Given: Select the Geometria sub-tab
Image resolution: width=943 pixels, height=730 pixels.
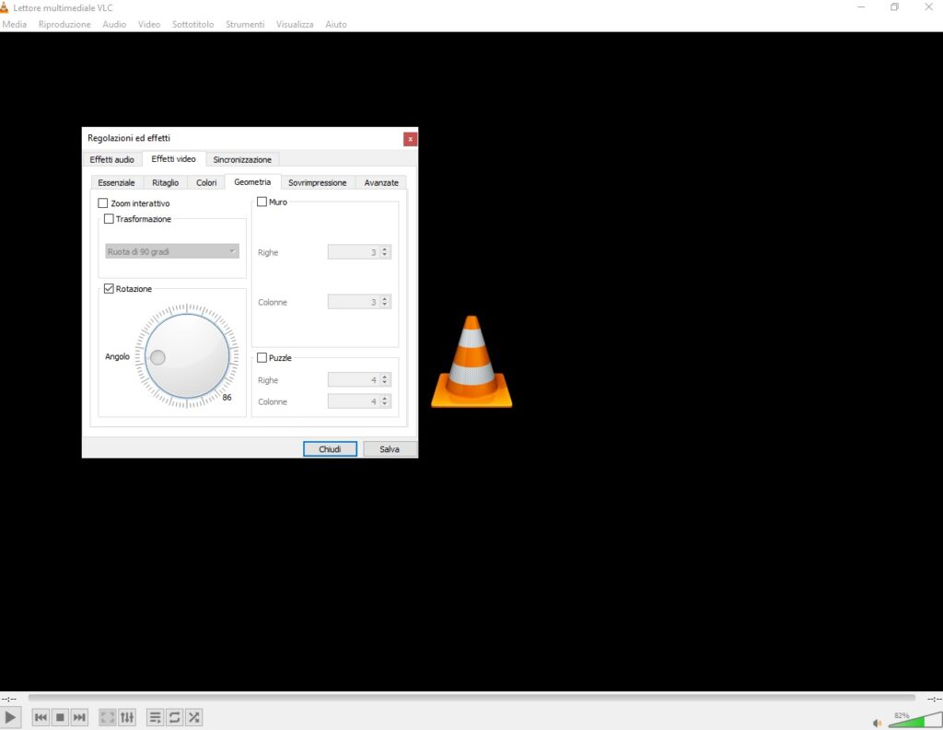Looking at the screenshot, I should point(252,182).
